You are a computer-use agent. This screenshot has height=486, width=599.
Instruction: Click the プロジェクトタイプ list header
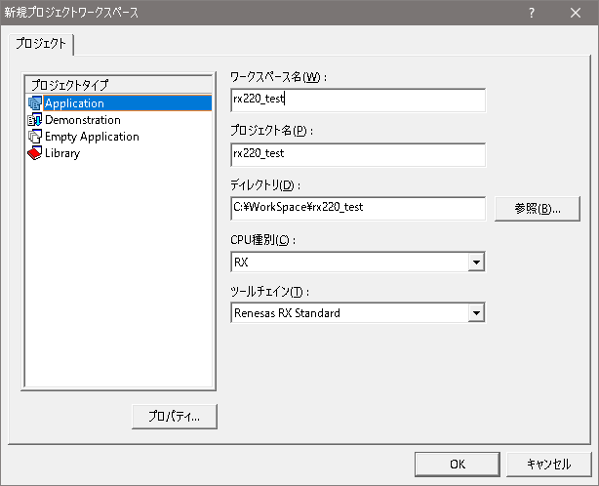[118, 85]
